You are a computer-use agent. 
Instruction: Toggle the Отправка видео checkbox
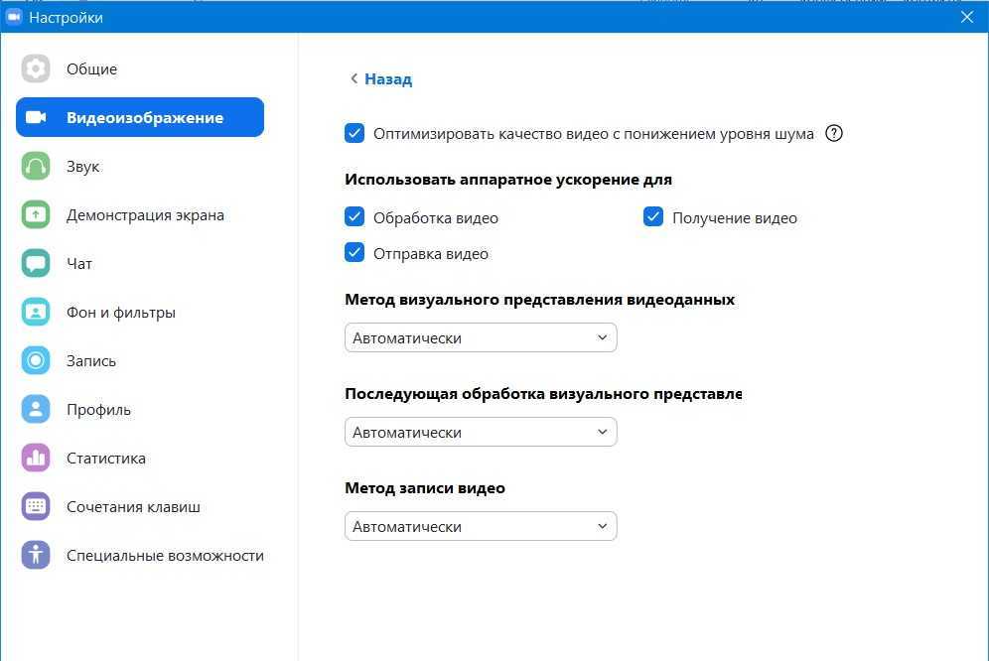click(x=354, y=253)
